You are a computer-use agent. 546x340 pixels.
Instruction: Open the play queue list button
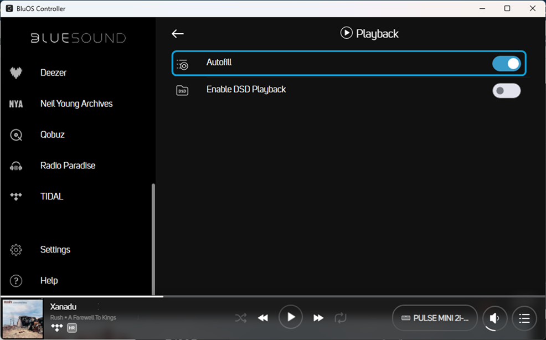point(524,318)
